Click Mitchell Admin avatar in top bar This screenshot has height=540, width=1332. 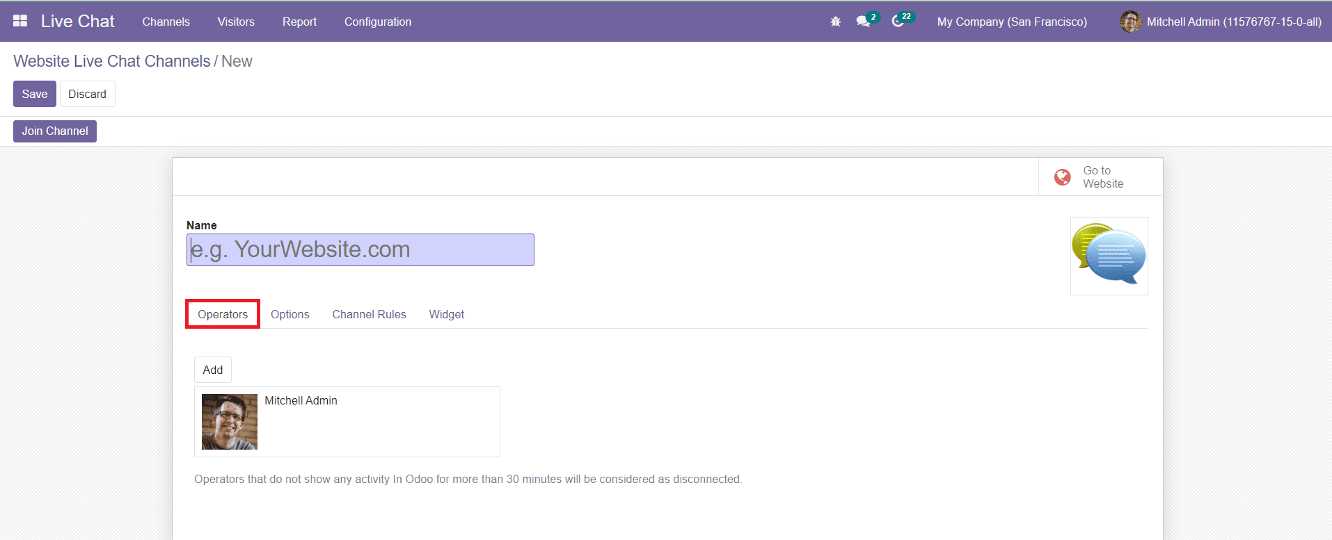(1130, 22)
